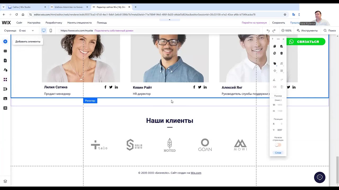
Task: Click the Arrange layering icon in toolbar panel
Action: 275,64
